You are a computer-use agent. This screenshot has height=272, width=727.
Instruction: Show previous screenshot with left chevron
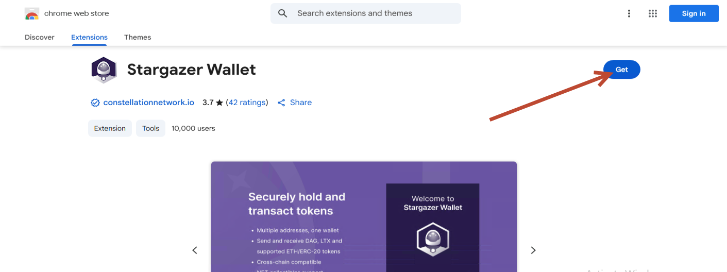click(195, 250)
